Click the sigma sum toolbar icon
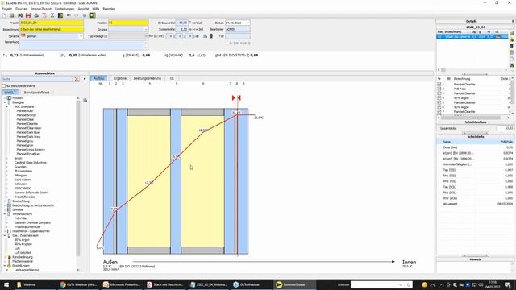The height and width of the screenshot is (290, 516). 52,15
